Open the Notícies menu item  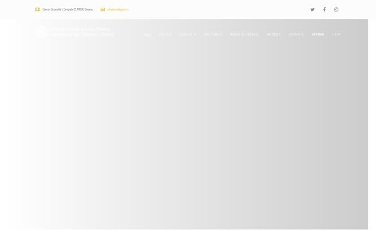click(x=274, y=34)
